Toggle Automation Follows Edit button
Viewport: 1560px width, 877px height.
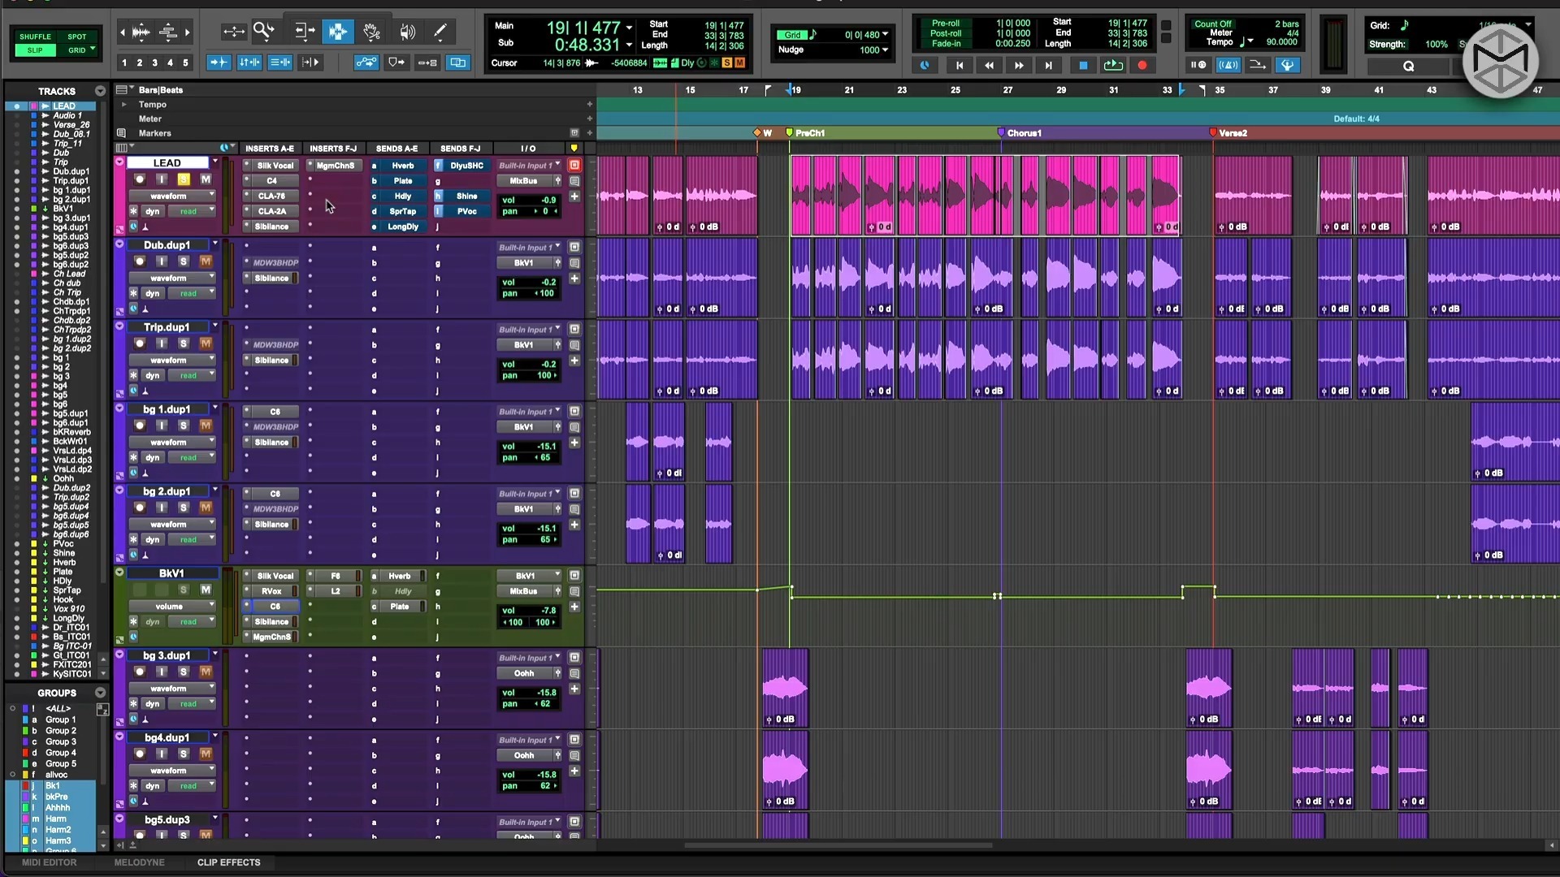click(x=366, y=63)
